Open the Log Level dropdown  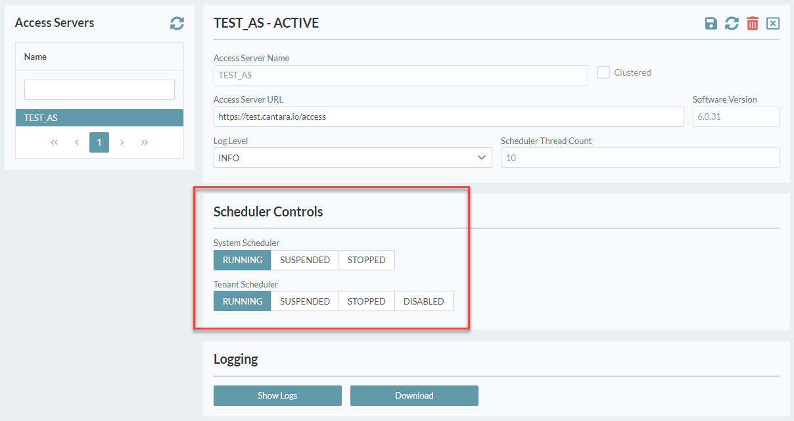pyautogui.click(x=352, y=158)
